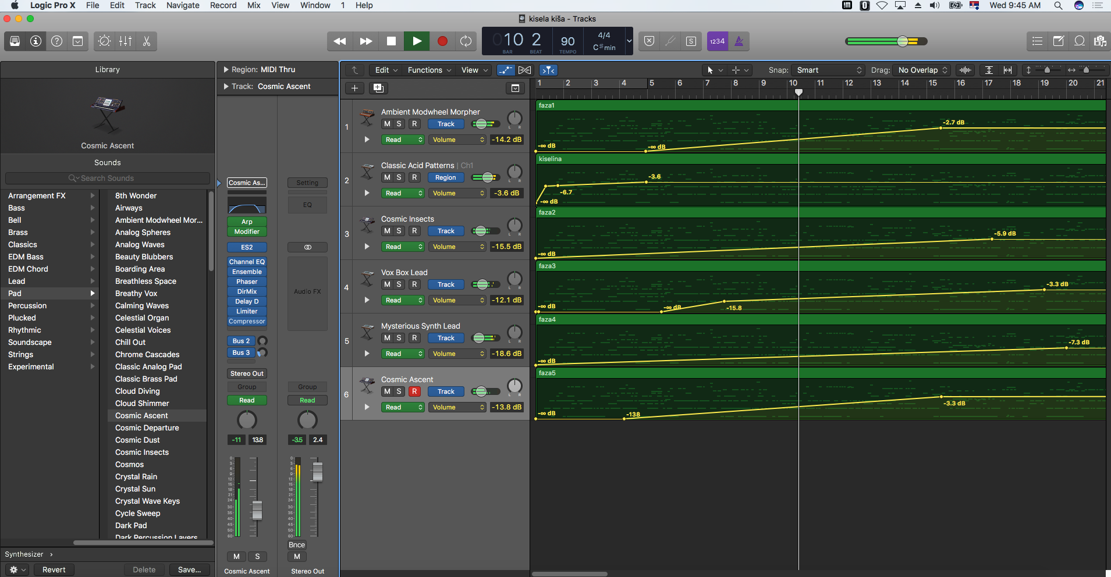Open Quick Help question mark button
This screenshot has height=577, width=1111.
point(57,41)
